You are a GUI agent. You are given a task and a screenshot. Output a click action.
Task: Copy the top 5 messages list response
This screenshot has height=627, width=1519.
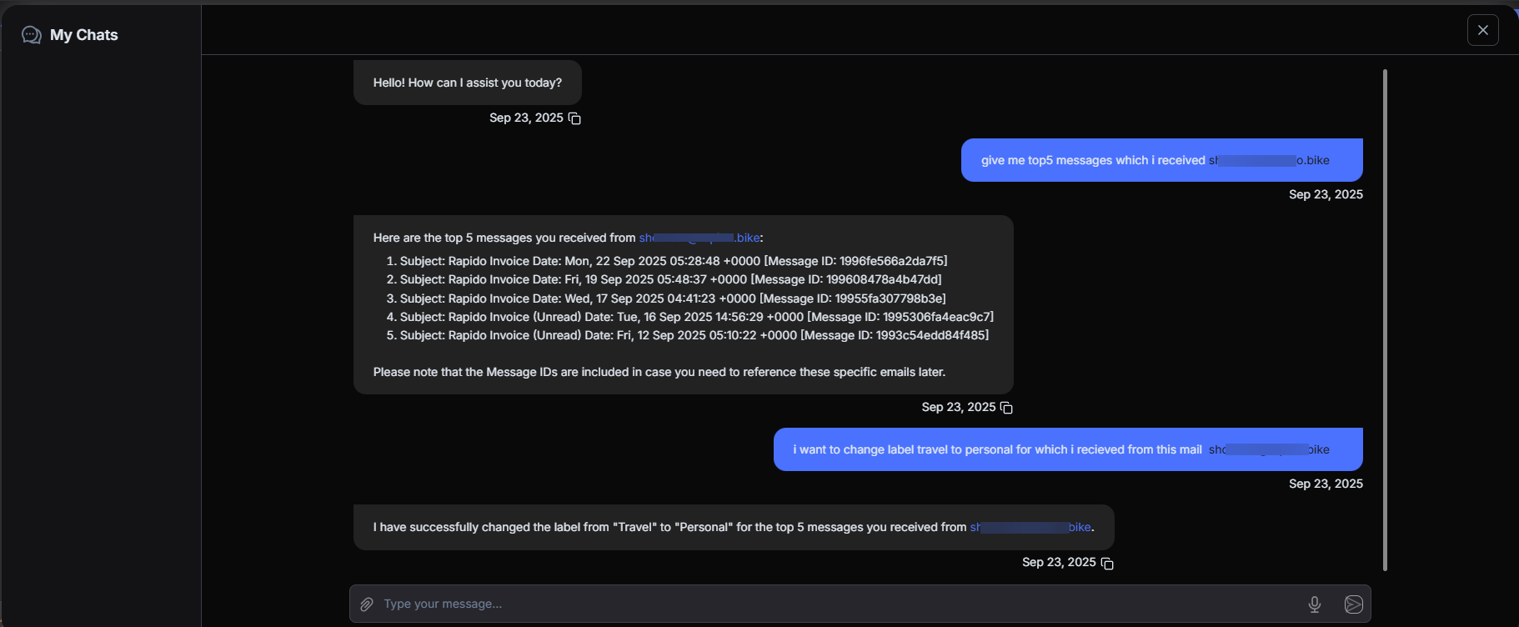[x=1006, y=408]
